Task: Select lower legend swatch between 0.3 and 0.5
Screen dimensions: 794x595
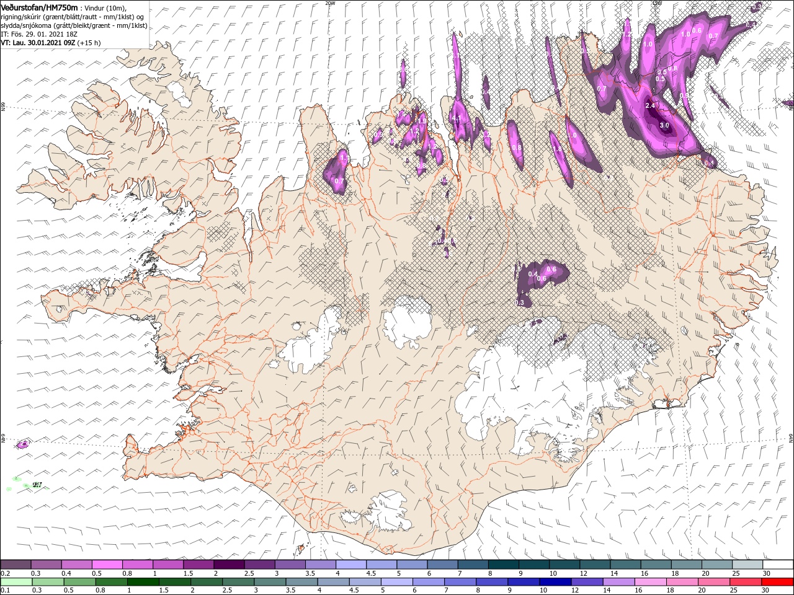Action: coord(48,581)
